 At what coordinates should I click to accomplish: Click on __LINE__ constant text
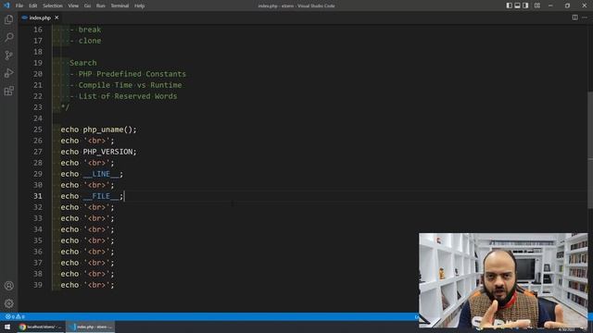click(x=101, y=174)
